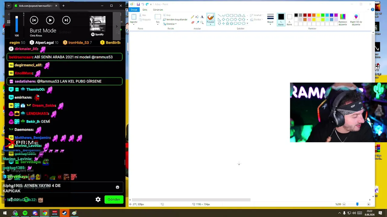387x217 pixels.
Task: Open the tab list dropdown arrow
Action: [x=8, y=6]
